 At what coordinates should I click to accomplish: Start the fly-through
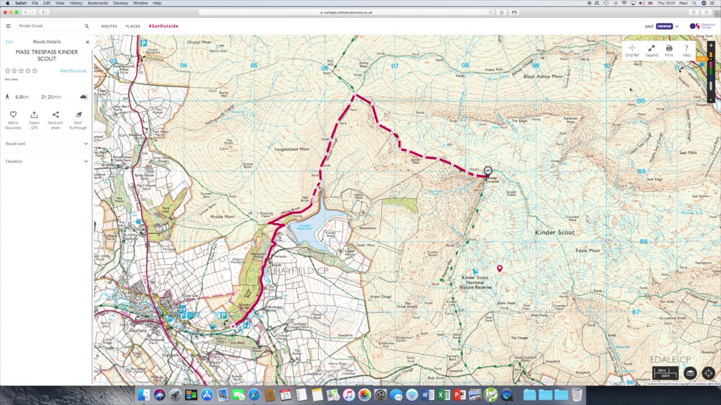(x=78, y=119)
